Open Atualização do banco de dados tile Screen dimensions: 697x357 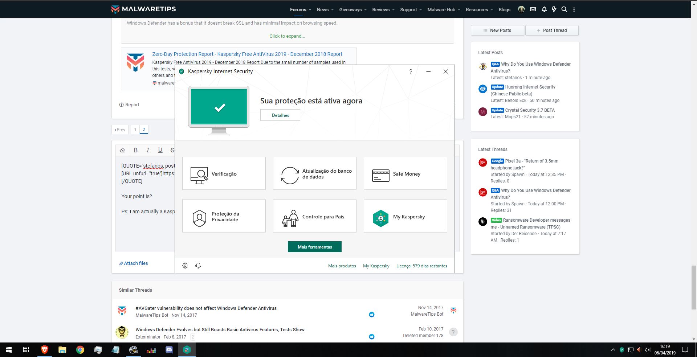pyautogui.click(x=315, y=173)
